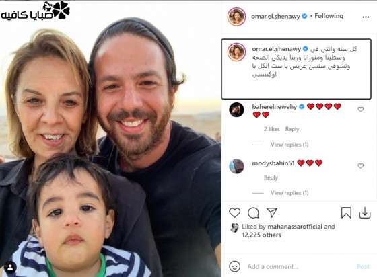Reply to baherelnewehy's comment
The image size is (377, 277).
[292, 129]
